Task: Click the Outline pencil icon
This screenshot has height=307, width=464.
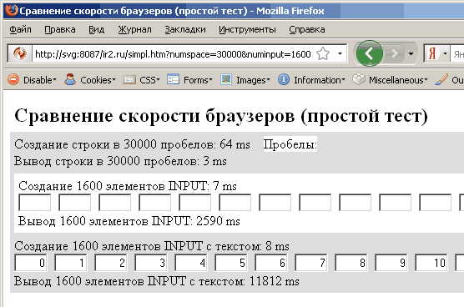Action: pos(441,79)
